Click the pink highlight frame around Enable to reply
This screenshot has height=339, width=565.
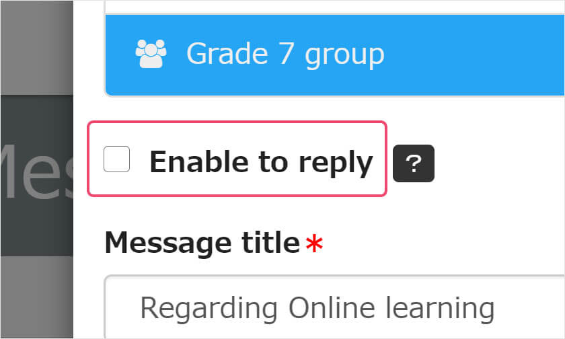tap(237, 124)
